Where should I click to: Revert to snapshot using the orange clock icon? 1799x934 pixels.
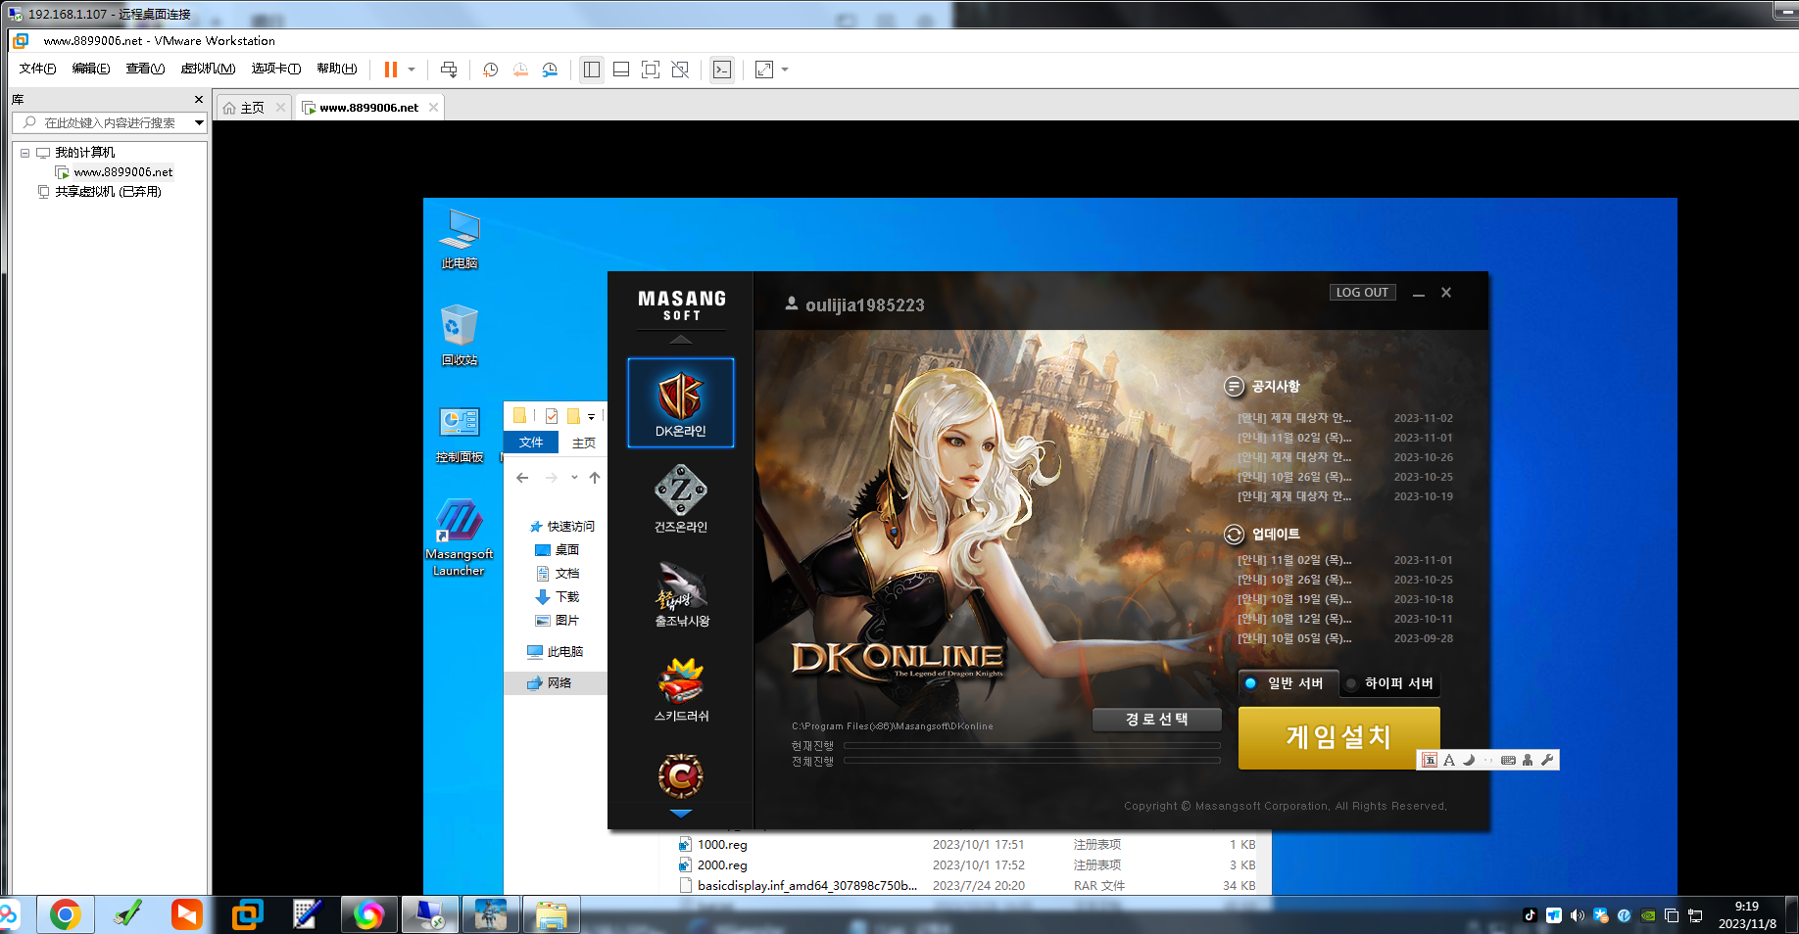tap(520, 70)
